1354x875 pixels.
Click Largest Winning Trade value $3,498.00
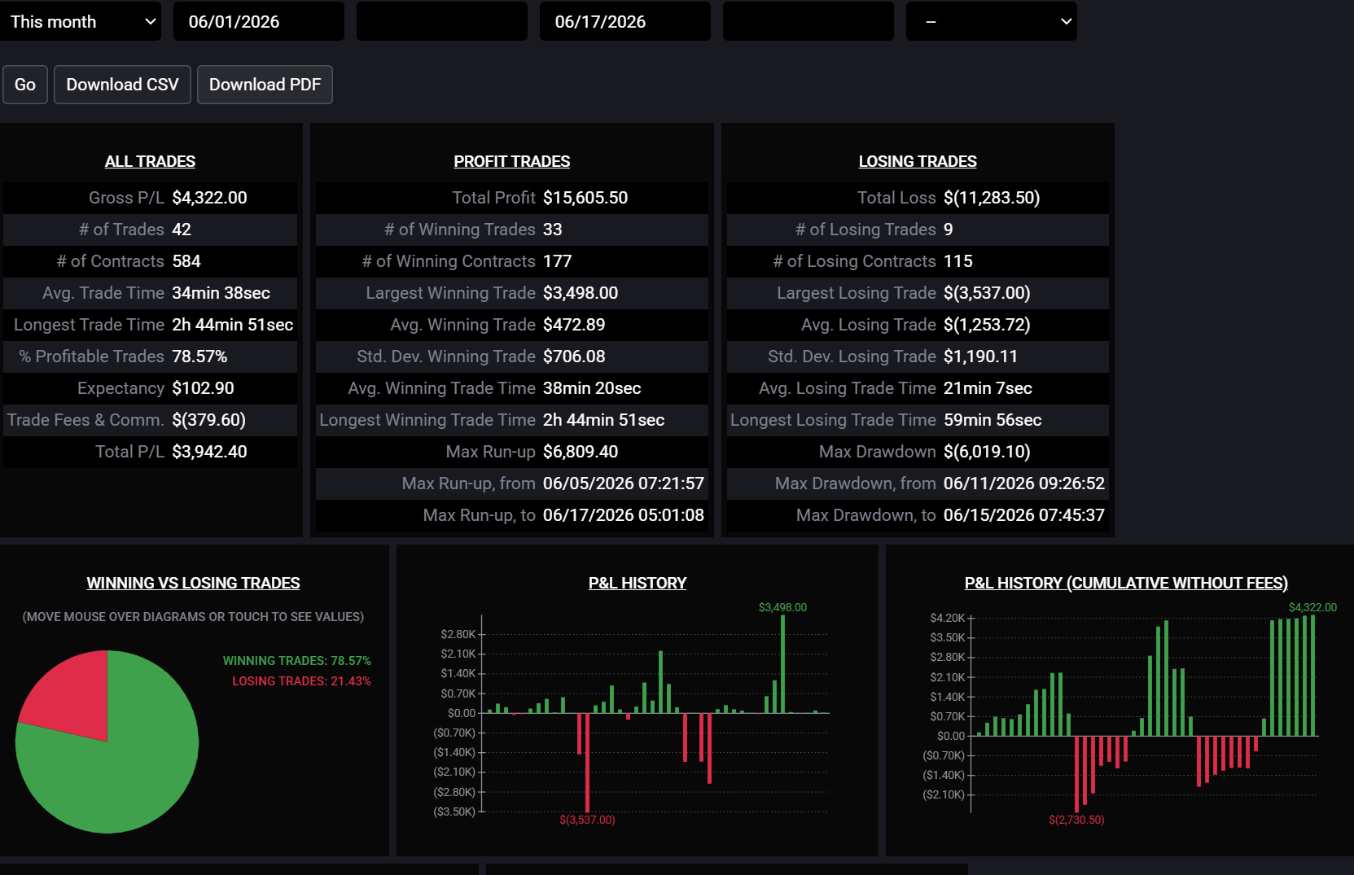pos(581,293)
